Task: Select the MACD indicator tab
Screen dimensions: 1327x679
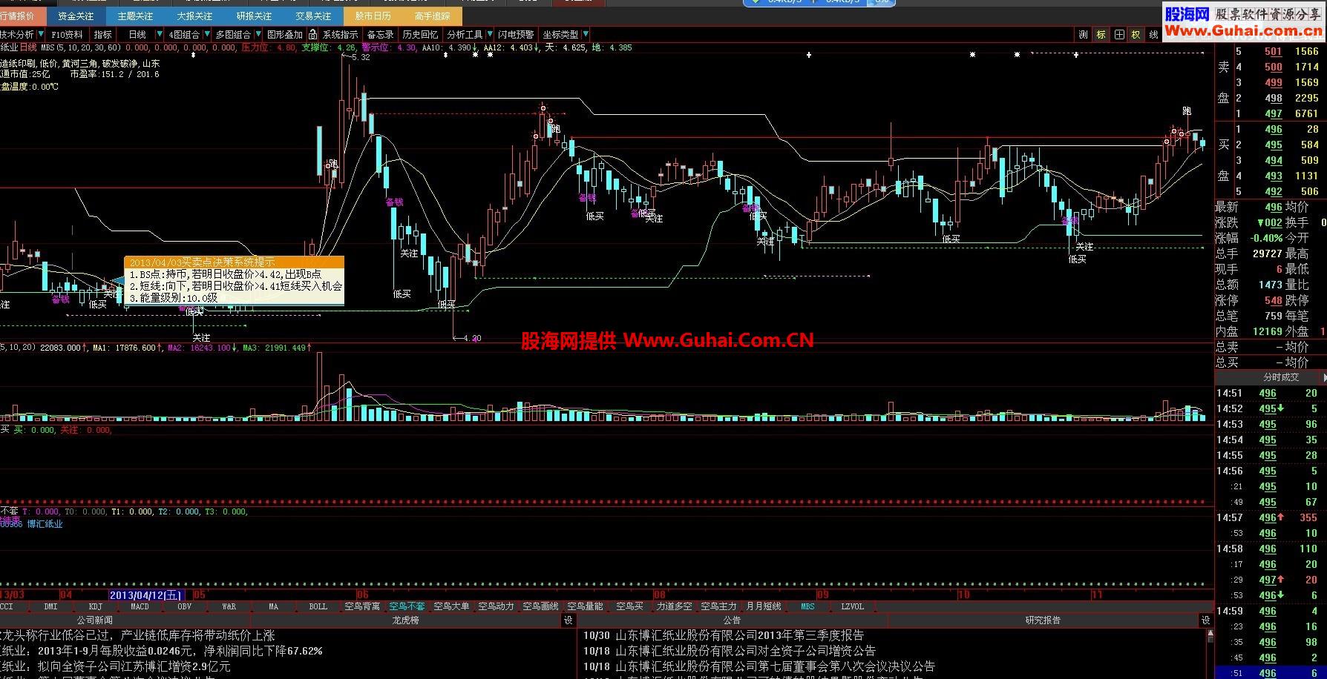Action: (140, 606)
